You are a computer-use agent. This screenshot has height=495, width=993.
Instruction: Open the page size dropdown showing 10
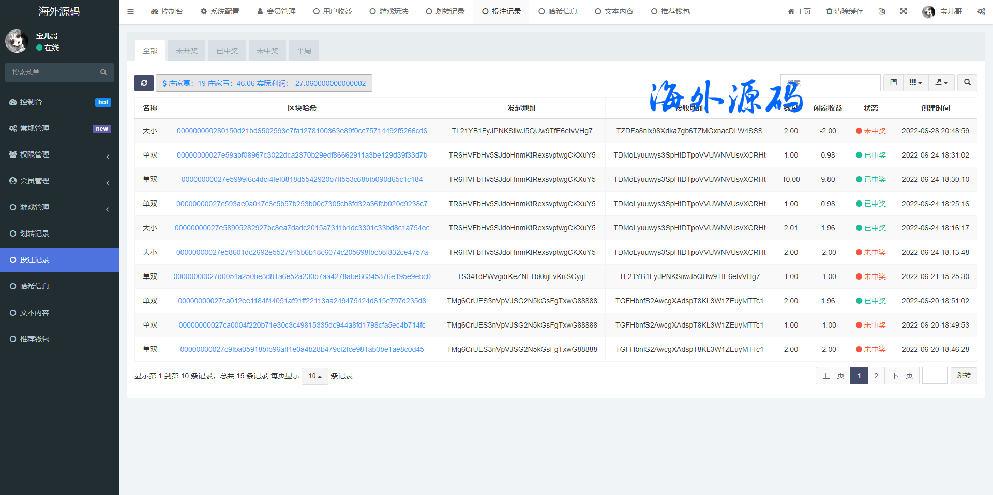pos(314,376)
